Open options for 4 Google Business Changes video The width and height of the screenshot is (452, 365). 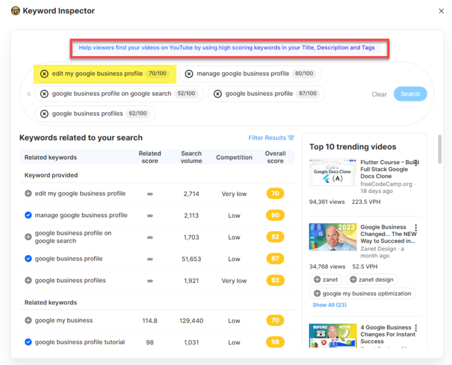point(416,328)
